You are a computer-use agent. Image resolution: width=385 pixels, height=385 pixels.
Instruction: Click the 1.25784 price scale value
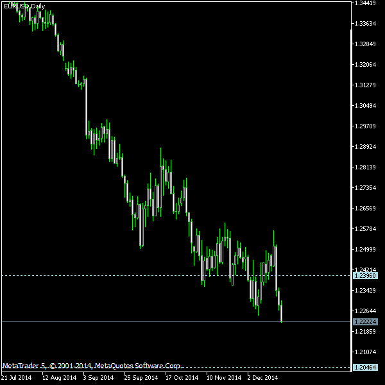coord(365,228)
